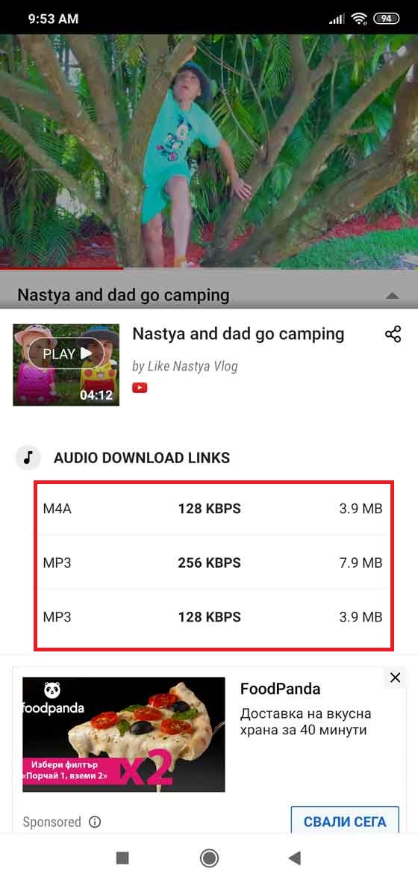This screenshot has height=883, width=418.
Task: Tap the Android recent apps square
Action: point(122,858)
